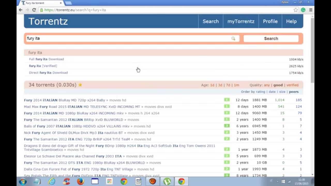Click the yellow star next to 34 torrents
The image size is (331, 186).
pyautogui.click(x=80, y=85)
